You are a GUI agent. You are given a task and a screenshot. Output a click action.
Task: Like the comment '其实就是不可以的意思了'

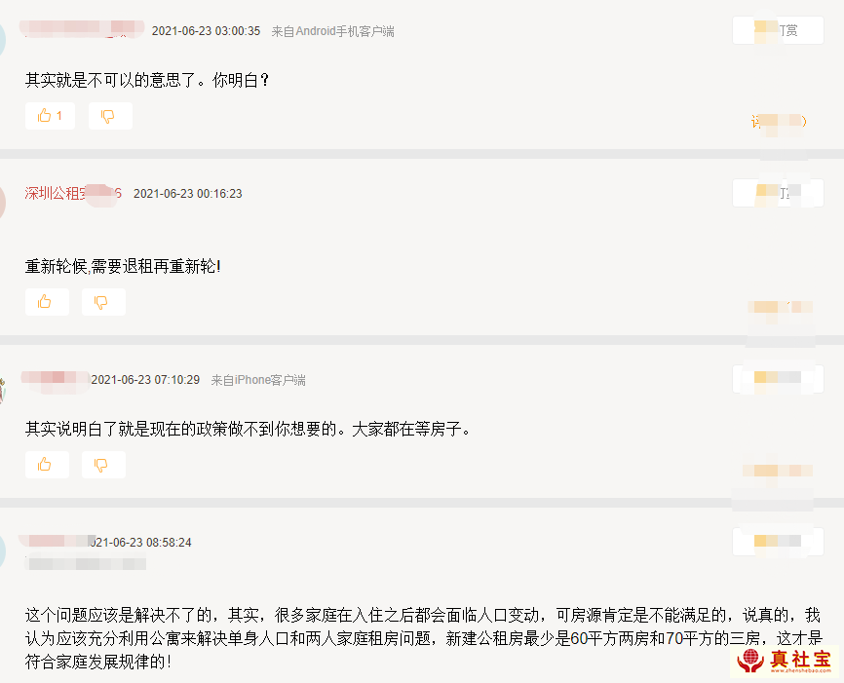(50, 116)
